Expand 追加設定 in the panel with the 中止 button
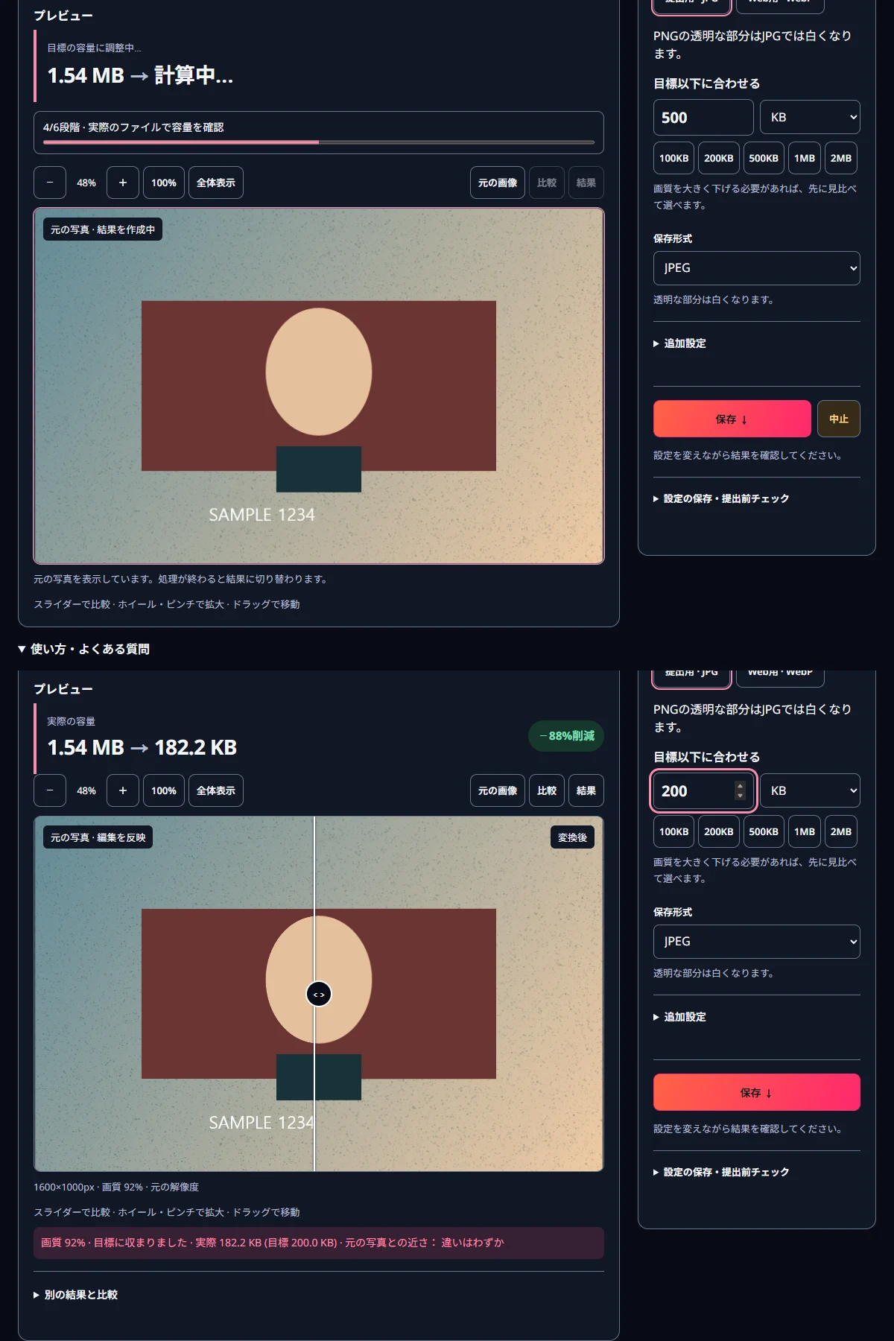Viewport: 894px width, 1341px height. (x=680, y=343)
